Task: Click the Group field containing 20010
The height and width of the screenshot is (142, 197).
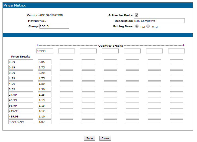Action: [x=54, y=26]
